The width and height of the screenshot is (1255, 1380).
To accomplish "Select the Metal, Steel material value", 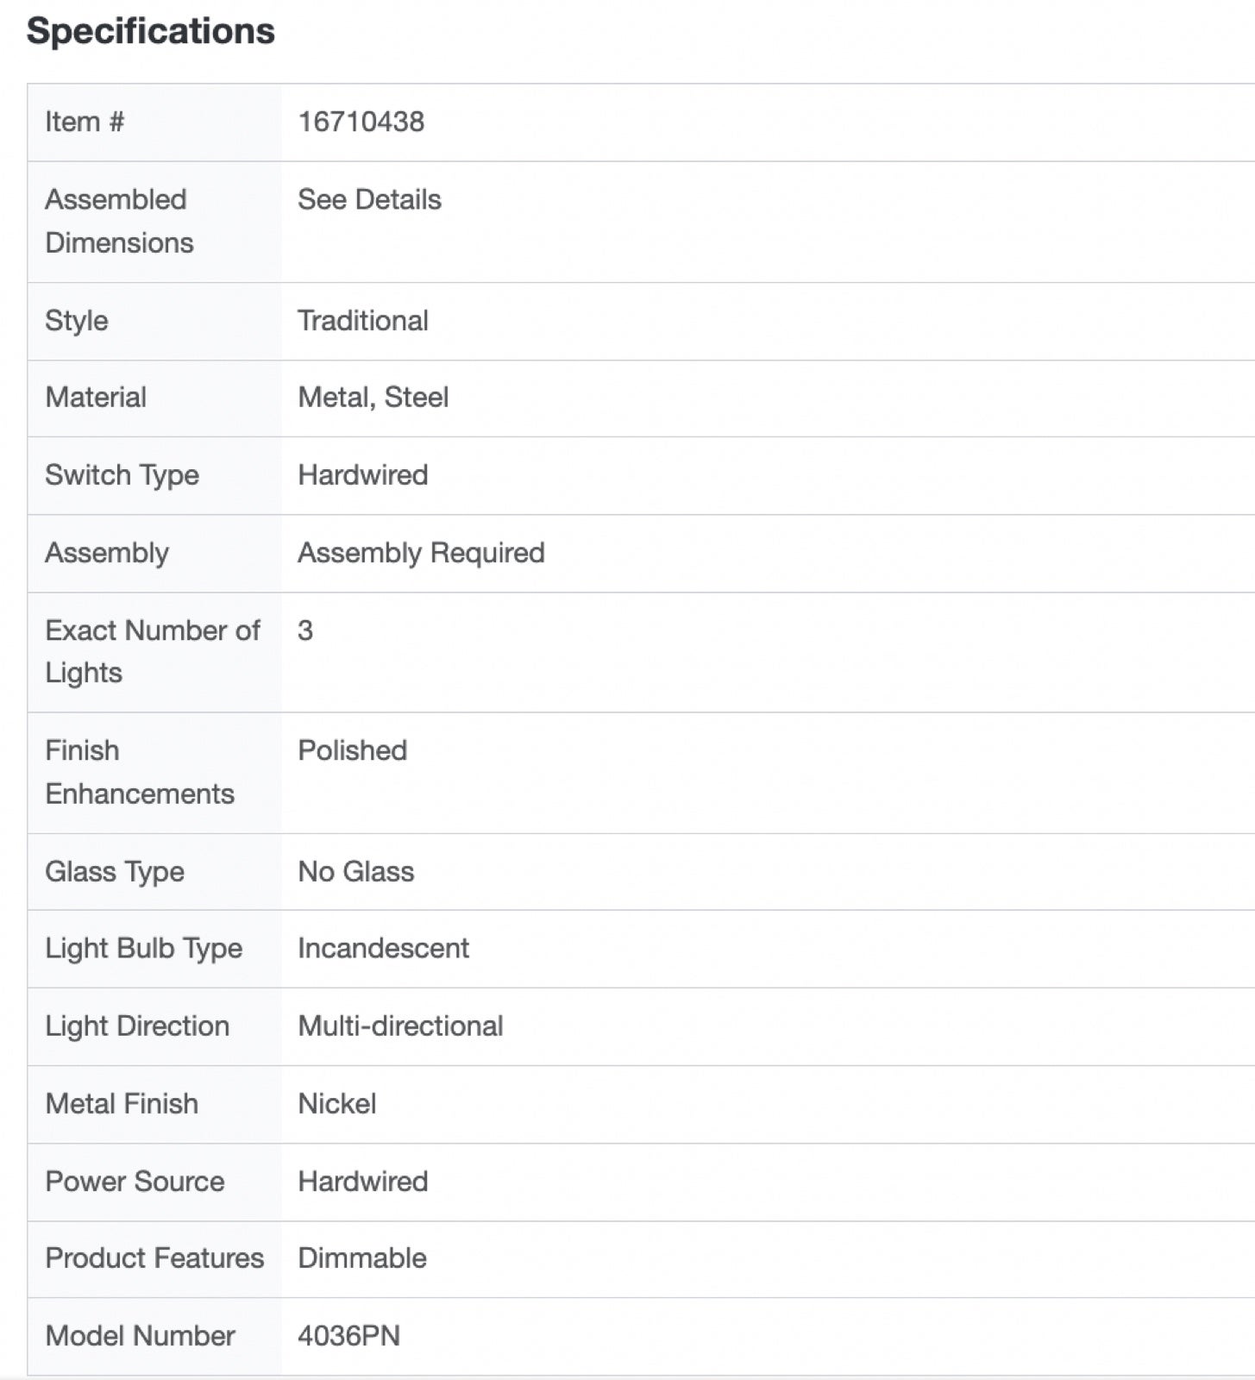I will pyautogui.click(x=373, y=398).
